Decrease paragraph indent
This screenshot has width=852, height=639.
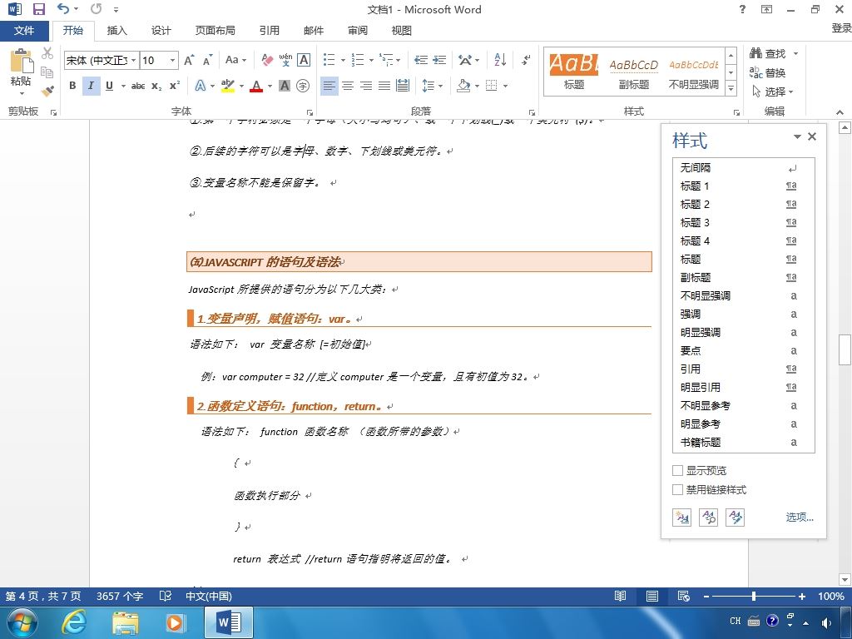tap(420, 60)
